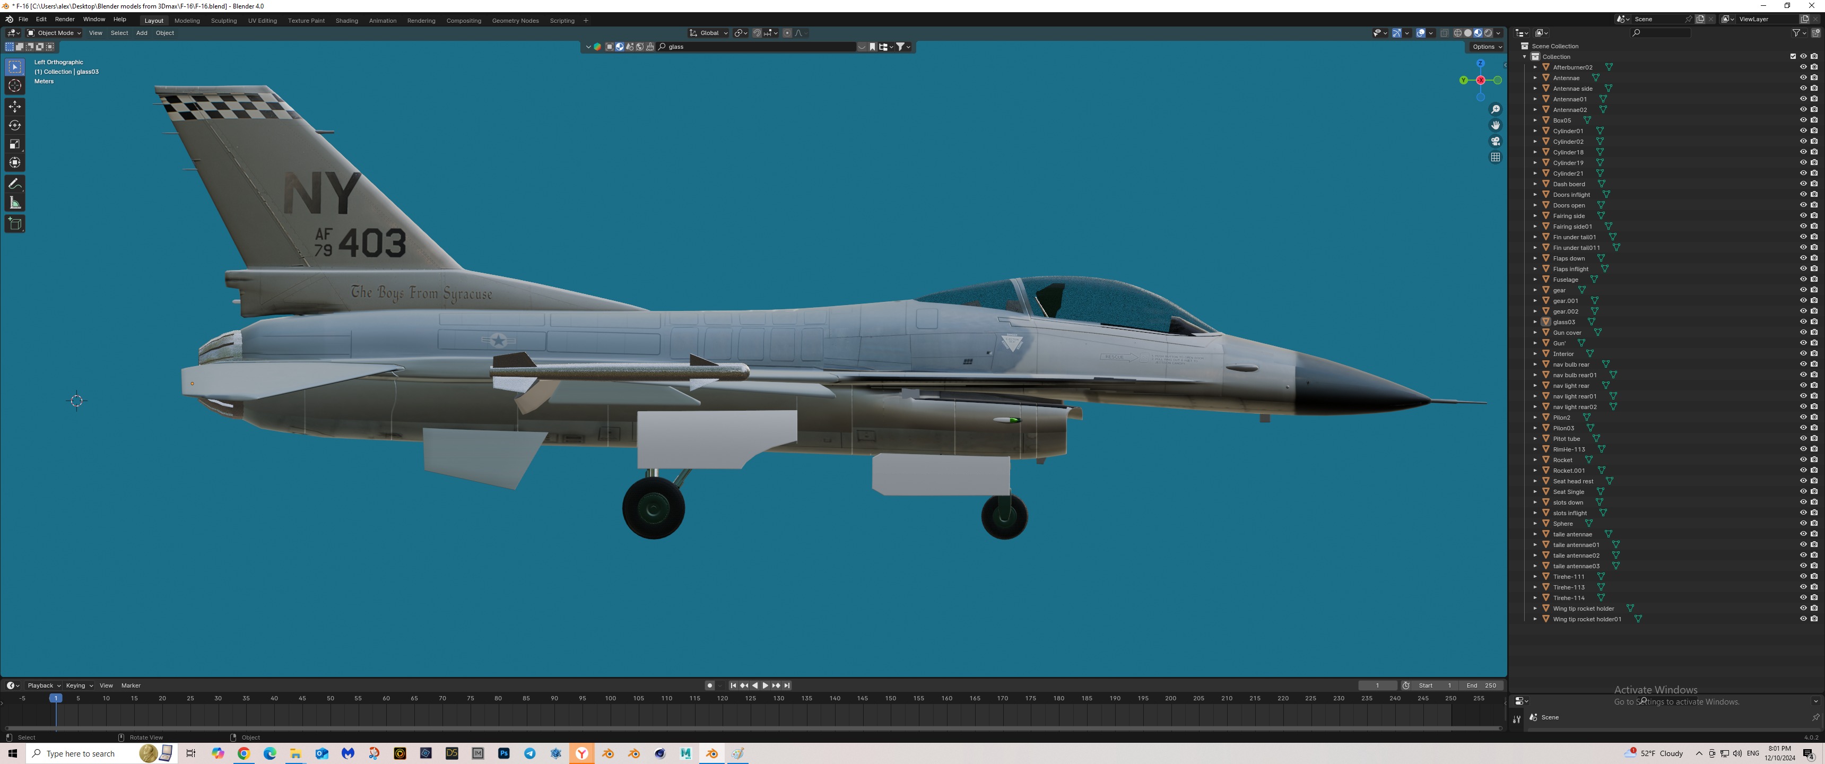Open Photoshop from the taskbar
This screenshot has height=764, width=1825.
[x=503, y=753]
